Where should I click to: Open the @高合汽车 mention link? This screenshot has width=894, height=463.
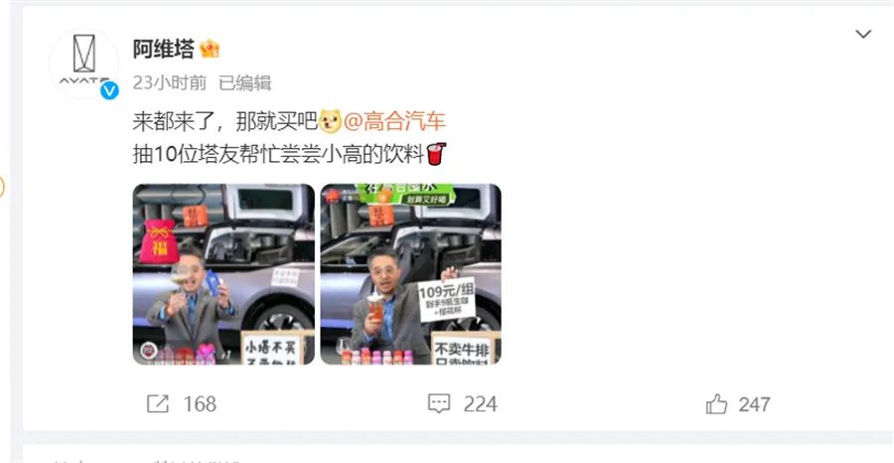point(394,121)
